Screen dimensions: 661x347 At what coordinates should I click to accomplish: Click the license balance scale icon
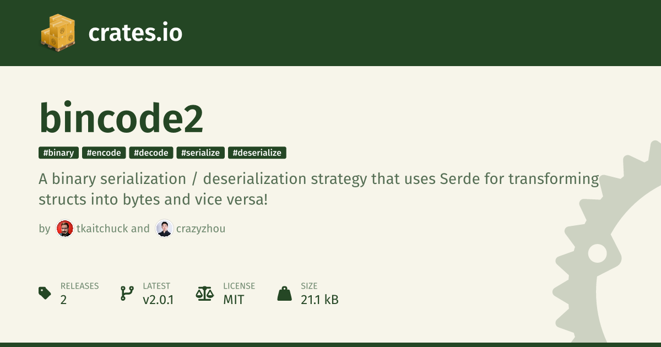[x=205, y=293]
